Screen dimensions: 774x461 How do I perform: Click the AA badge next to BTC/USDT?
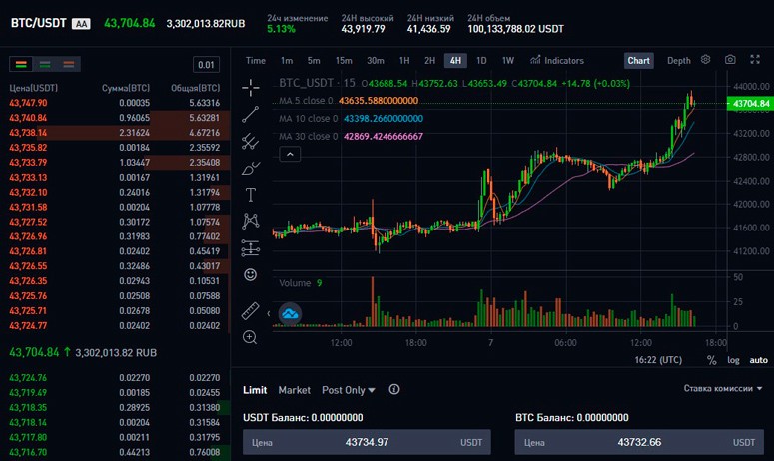[x=81, y=24]
